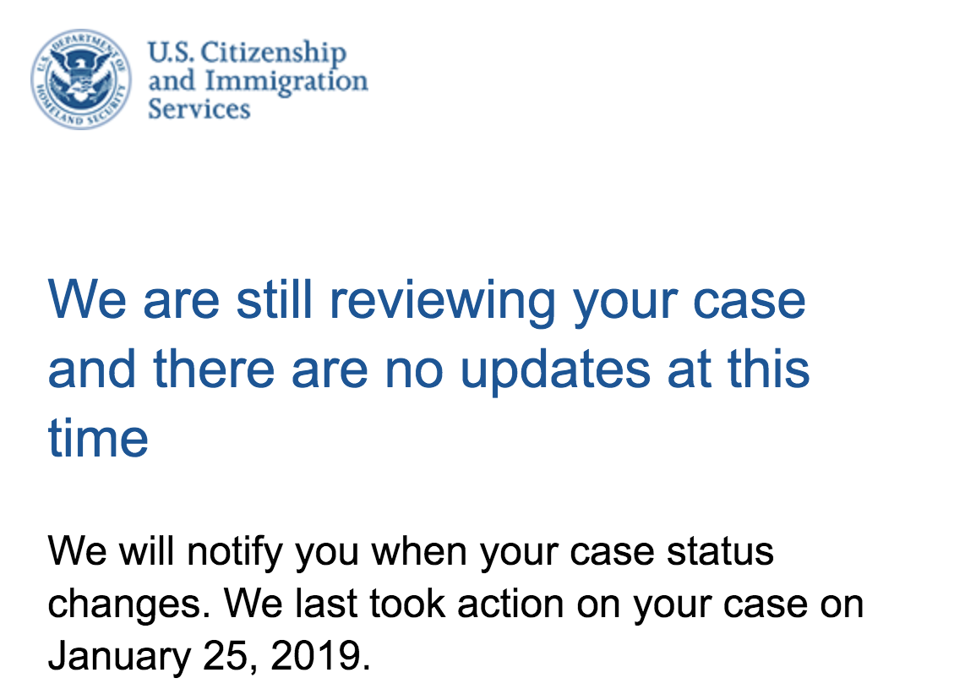965x700 pixels.
Task: Click the word "notify" in the paragraph
Action: 235,552
